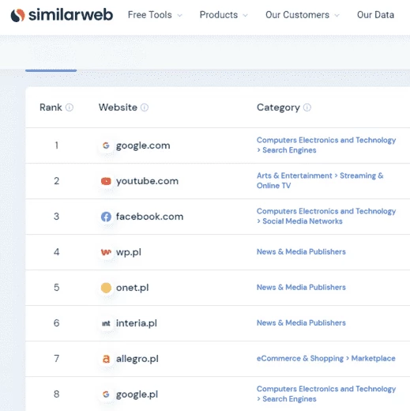Image resolution: width=410 pixels, height=411 pixels.
Task: Click the wp.pl red logo icon
Action: pos(106,252)
